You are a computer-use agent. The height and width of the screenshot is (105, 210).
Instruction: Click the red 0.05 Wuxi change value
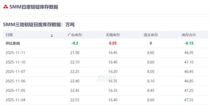pos(113,43)
